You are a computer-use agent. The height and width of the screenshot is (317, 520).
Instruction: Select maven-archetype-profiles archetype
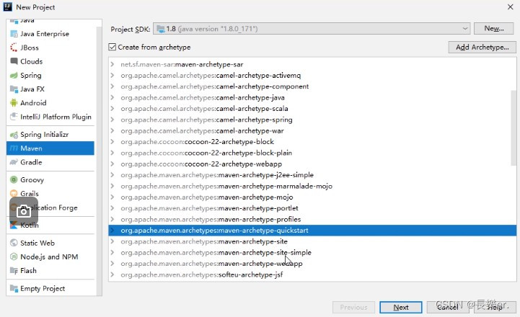point(312,219)
